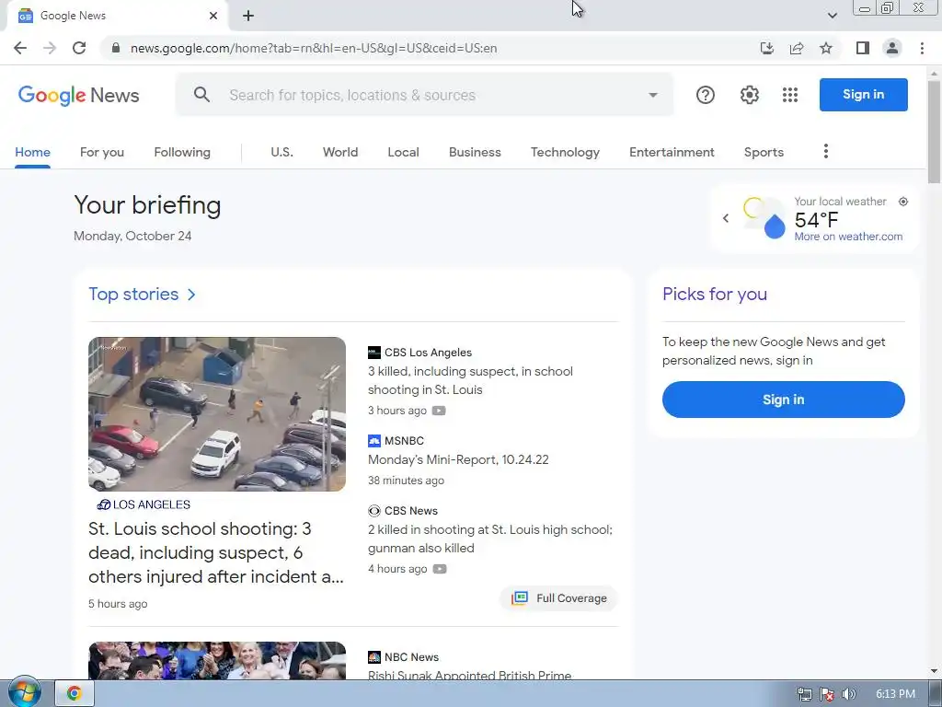The width and height of the screenshot is (942, 707).
Task: Open the For you tab
Action: (102, 152)
